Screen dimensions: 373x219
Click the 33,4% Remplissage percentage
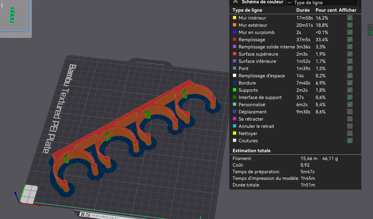click(x=322, y=40)
